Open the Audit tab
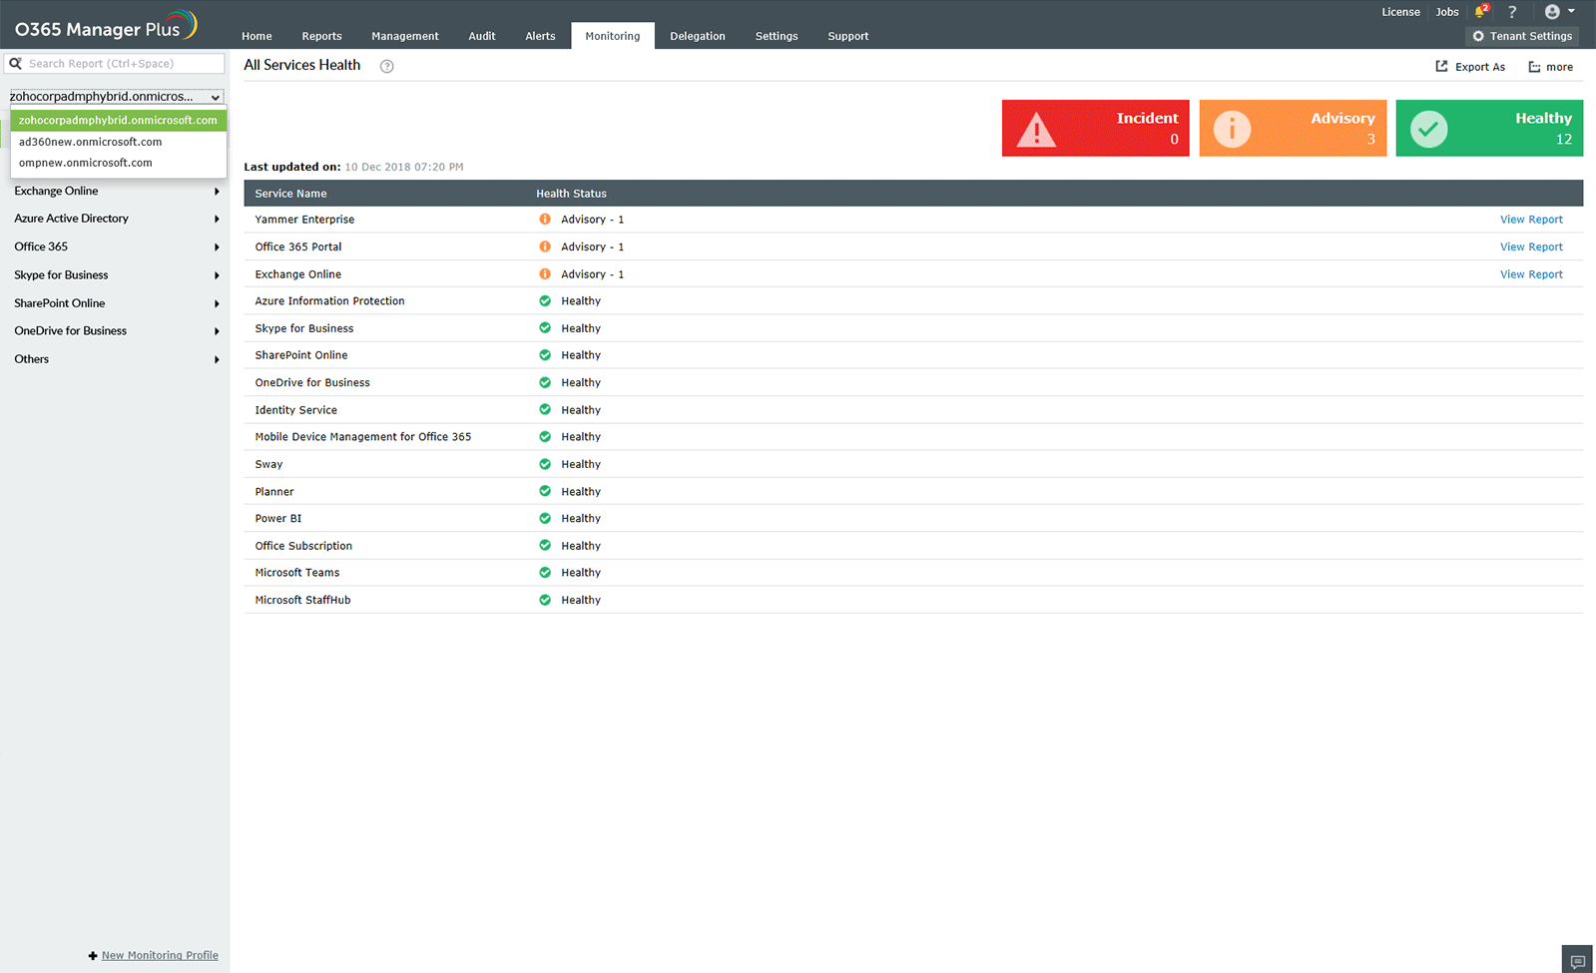 pyautogui.click(x=482, y=36)
